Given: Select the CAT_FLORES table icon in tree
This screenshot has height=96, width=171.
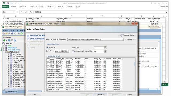Looking at the screenshot, I should point(11,54).
